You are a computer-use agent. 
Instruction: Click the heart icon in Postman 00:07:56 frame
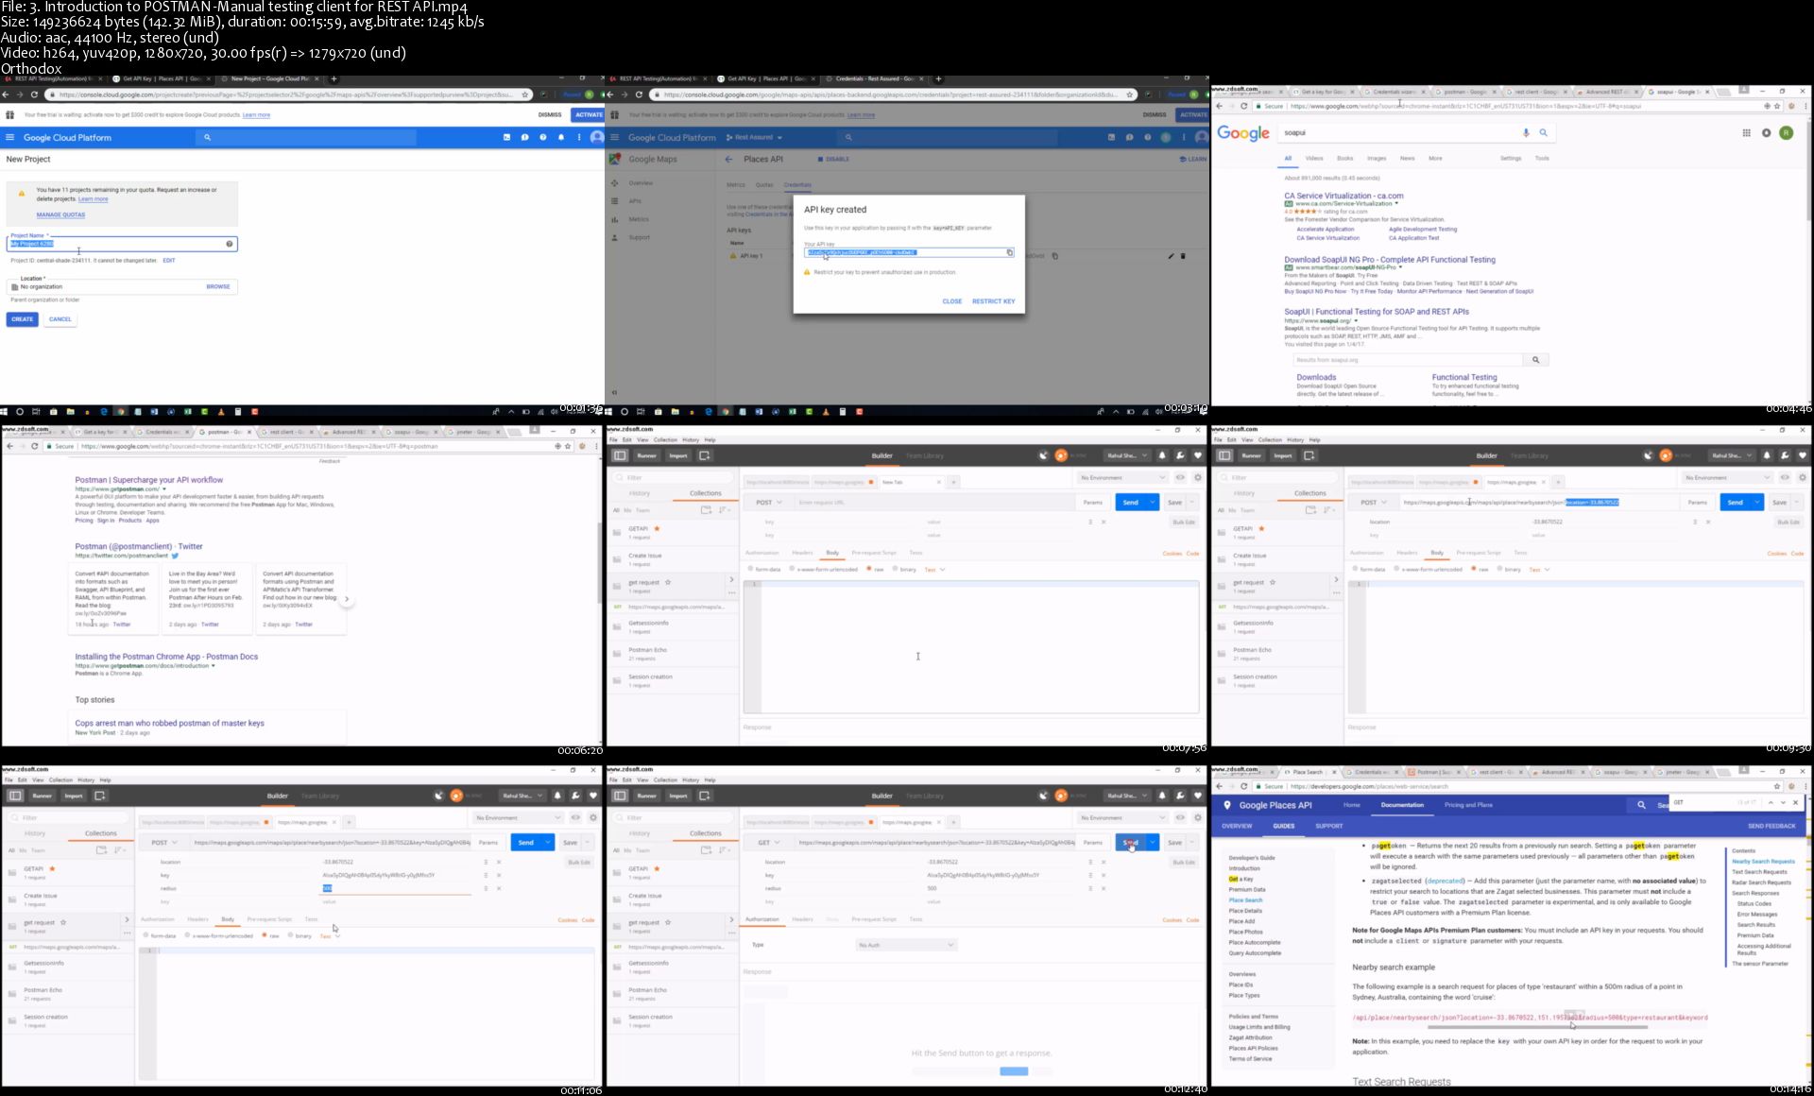(x=1198, y=455)
